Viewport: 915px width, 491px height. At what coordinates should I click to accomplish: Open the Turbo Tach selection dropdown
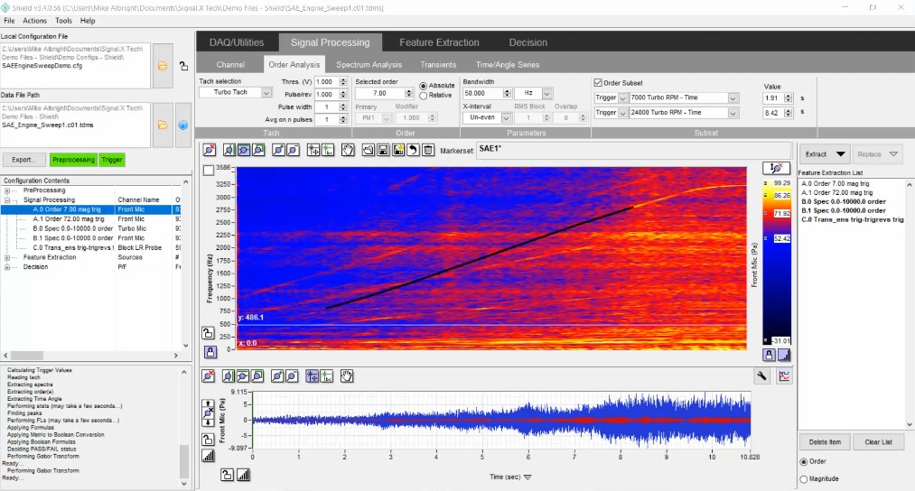tap(266, 93)
